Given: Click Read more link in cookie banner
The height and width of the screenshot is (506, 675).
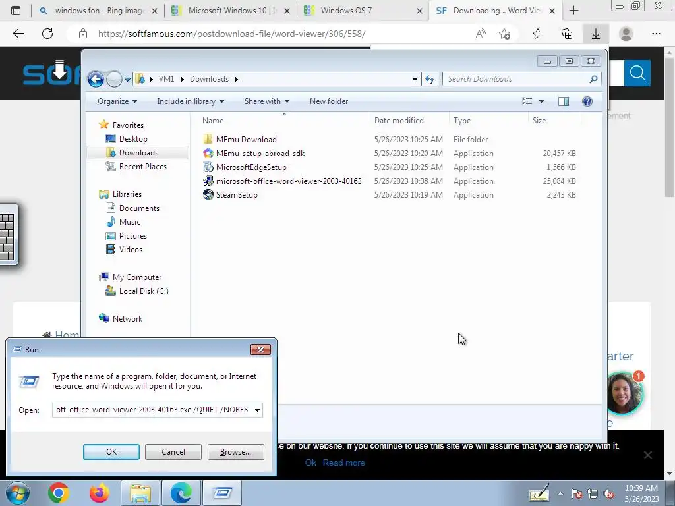Looking at the screenshot, I should point(343,463).
